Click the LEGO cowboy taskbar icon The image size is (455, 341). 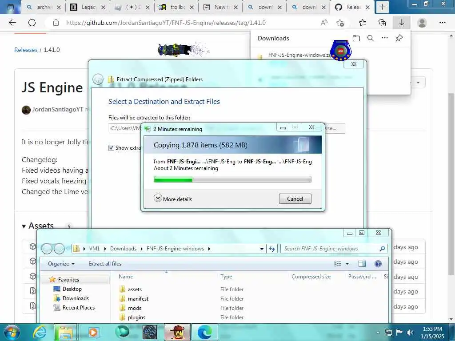click(x=177, y=332)
